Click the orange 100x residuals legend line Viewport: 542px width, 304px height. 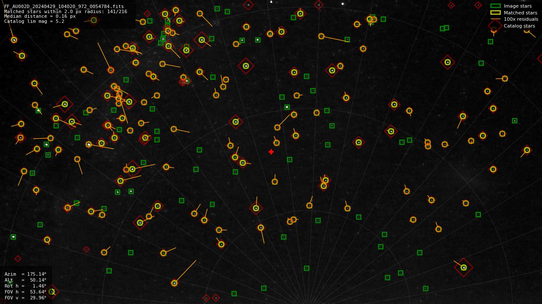coord(495,19)
